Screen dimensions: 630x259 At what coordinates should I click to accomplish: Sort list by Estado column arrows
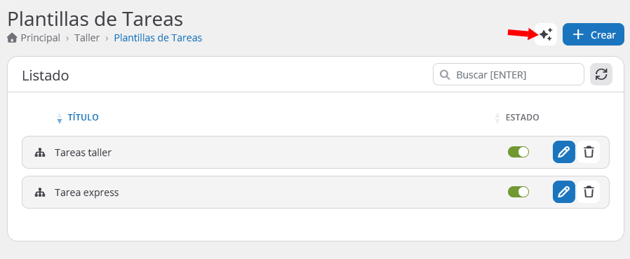pos(497,118)
